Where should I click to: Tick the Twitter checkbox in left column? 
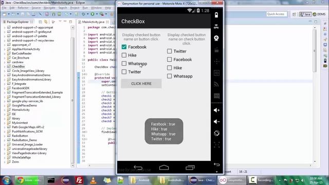coord(124,72)
